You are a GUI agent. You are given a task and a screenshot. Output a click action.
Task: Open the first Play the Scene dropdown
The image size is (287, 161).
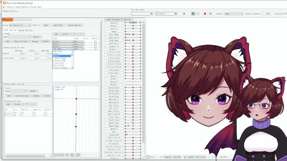142,14
